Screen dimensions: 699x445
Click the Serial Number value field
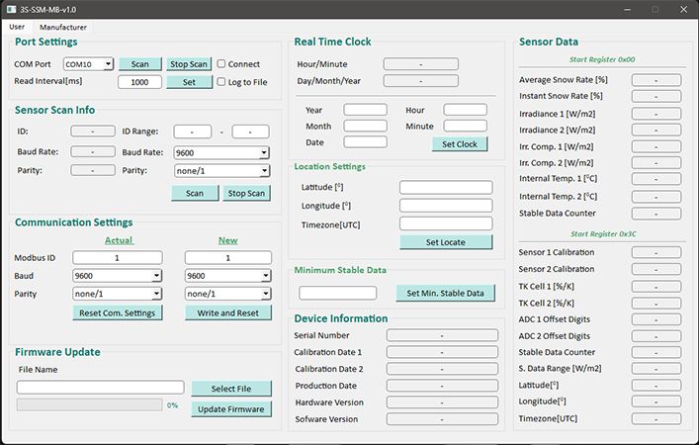click(x=442, y=335)
